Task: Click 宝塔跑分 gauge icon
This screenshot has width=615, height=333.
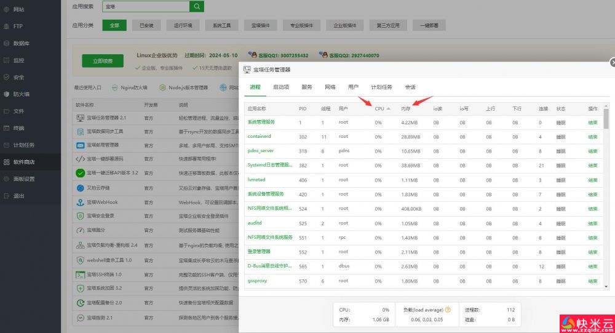Action: tap(81, 230)
